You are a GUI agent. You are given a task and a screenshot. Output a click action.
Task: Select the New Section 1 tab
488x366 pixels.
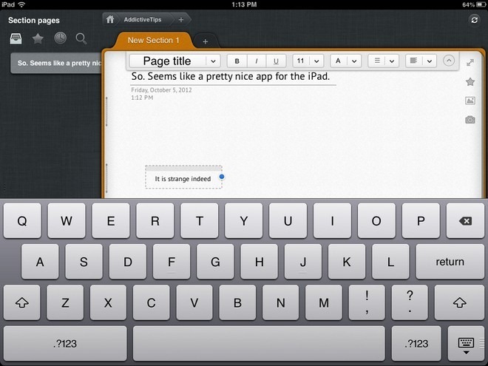click(x=154, y=41)
